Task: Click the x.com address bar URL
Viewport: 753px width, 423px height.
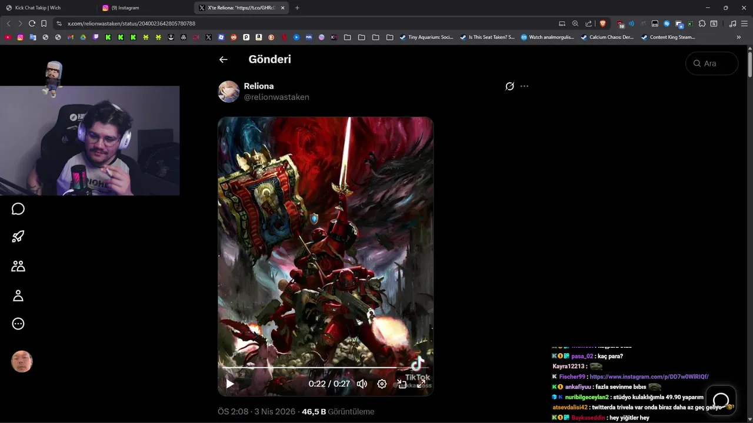Action: pyautogui.click(x=131, y=23)
